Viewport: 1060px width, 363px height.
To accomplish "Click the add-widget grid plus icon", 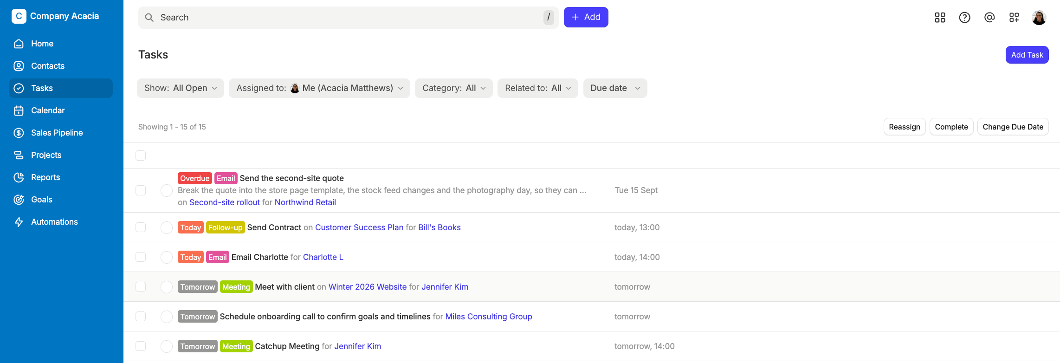I will click(x=1014, y=18).
